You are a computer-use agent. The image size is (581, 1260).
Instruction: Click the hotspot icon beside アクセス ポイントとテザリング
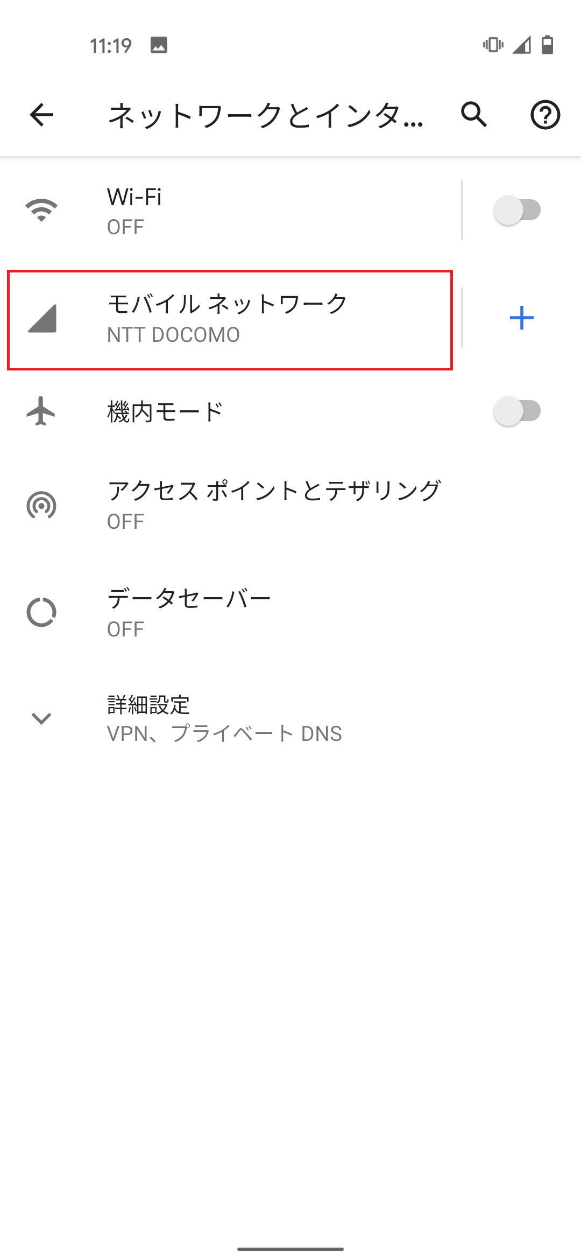(x=41, y=505)
